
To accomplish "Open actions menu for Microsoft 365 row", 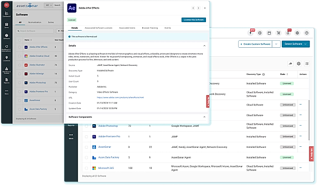I will tap(300, 168).
